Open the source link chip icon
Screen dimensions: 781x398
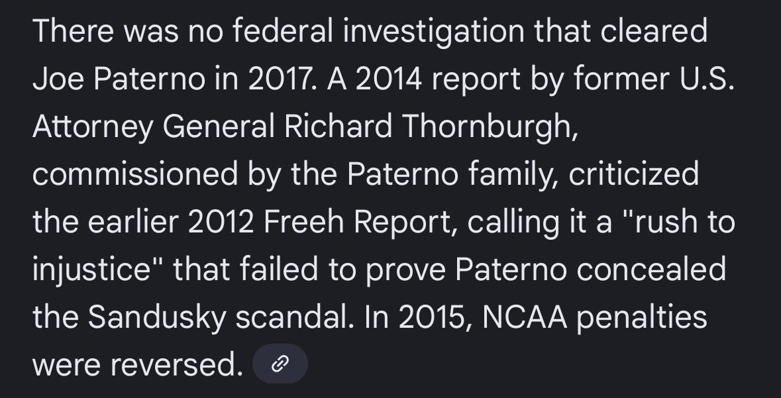point(280,364)
